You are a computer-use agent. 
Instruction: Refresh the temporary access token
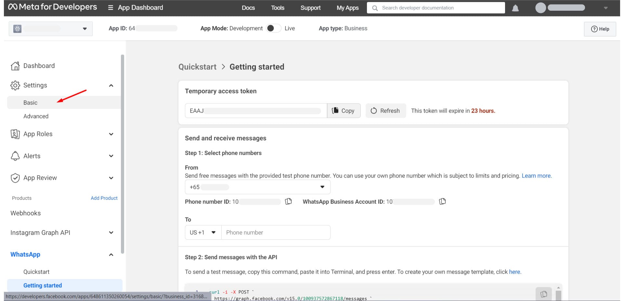[385, 111]
